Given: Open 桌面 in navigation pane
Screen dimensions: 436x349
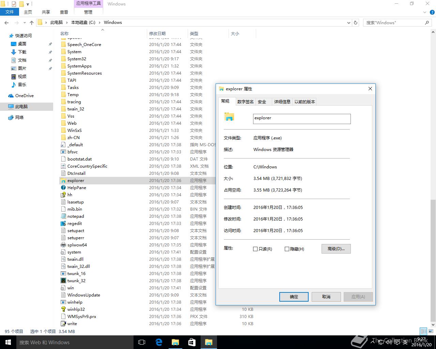Looking at the screenshot, I should [x=22, y=44].
